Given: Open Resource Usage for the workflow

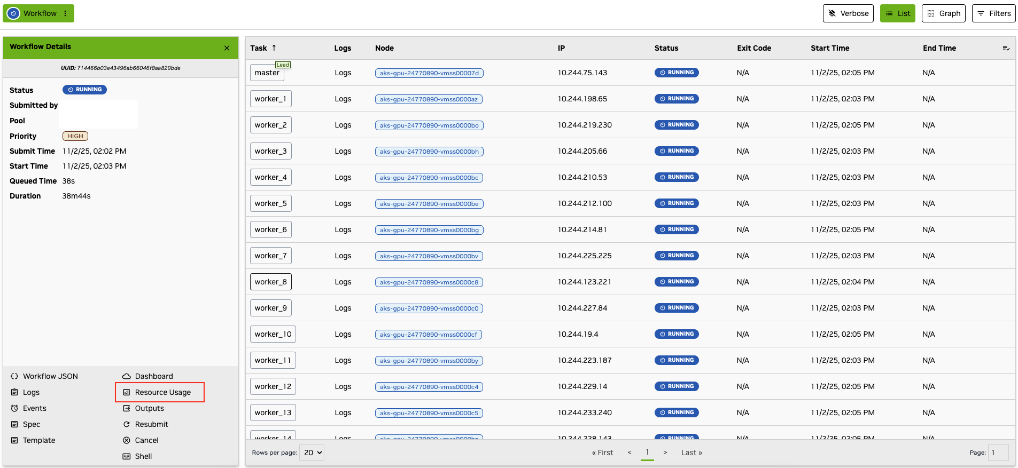Looking at the screenshot, I should pos(162,392).
